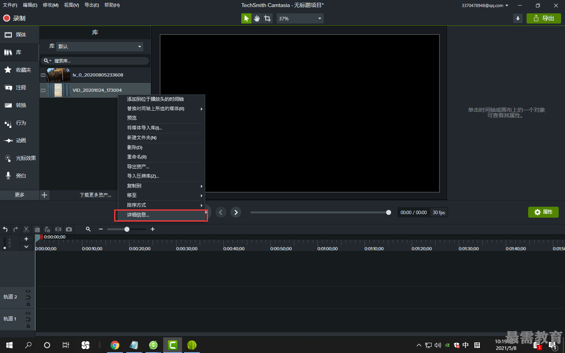Click the Copy icon on timeline toolbar
The width and height of the screenshot is (565, 353).
point(37,229)
